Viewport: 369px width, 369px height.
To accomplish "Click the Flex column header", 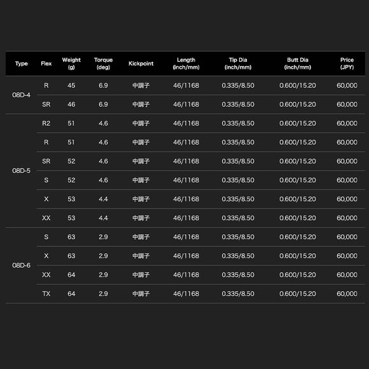I will pyautogui.click(x=46, y=64).
